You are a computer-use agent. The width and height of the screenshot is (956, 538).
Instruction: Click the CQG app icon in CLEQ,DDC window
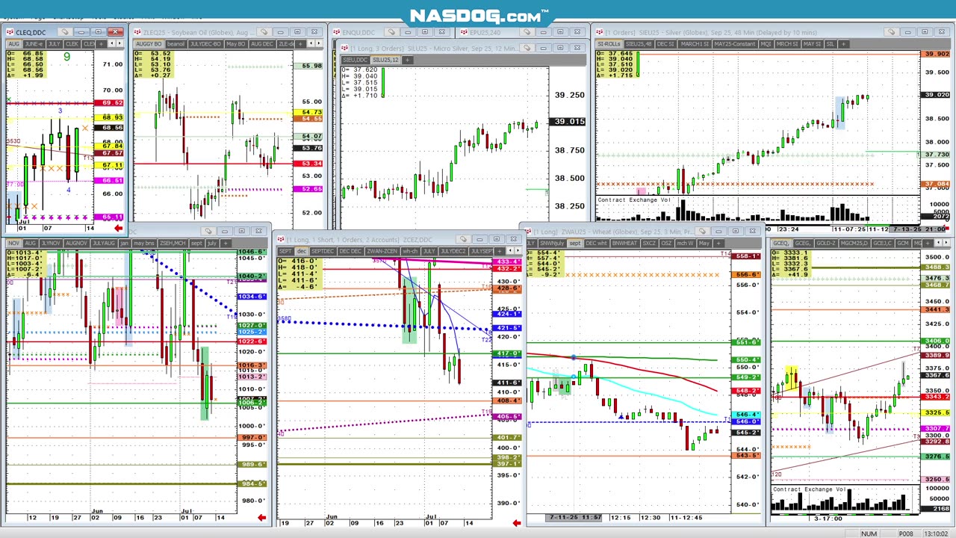(x=10, y=32)
